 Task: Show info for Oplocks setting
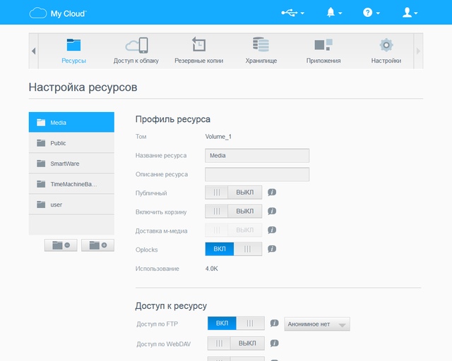tap(272, 249)
